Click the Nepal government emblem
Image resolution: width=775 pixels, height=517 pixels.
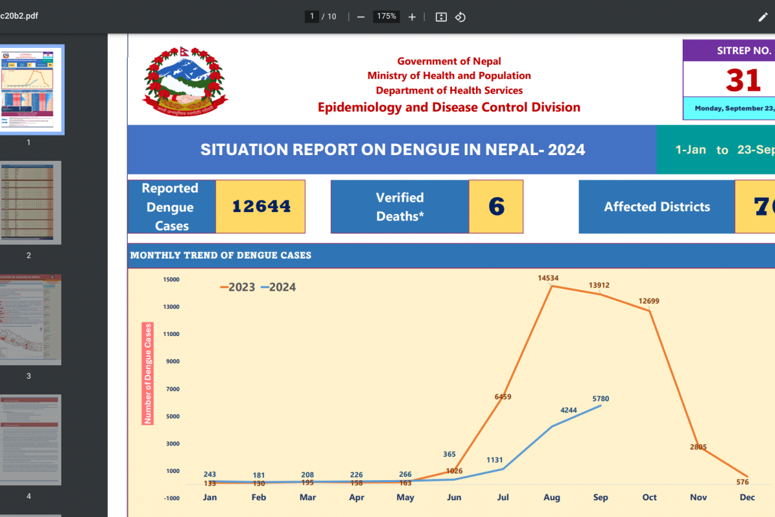click(x=185, y=80)
